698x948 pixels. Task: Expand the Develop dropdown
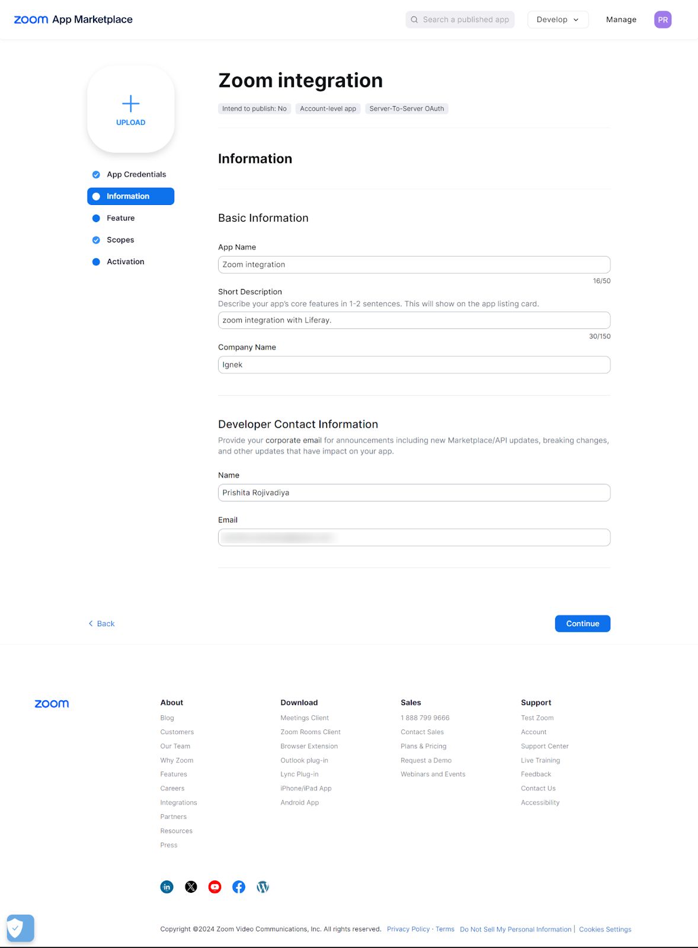tap(558, 20)
